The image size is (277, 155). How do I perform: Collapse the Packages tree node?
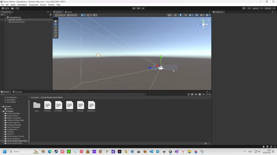point(2,111)
